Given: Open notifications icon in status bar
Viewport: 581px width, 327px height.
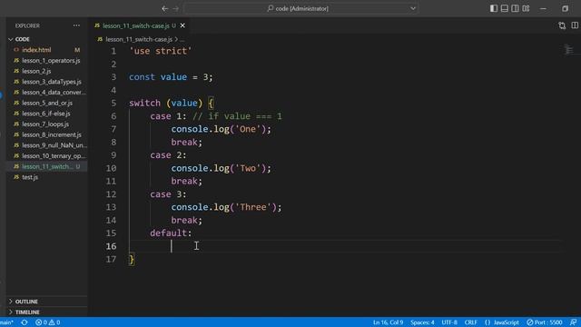Looking at the screenshot, I should point(573,322).
